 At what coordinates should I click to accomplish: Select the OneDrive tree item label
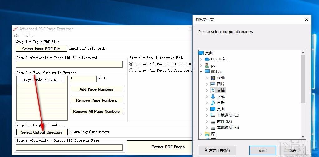[x=219, y=59]
